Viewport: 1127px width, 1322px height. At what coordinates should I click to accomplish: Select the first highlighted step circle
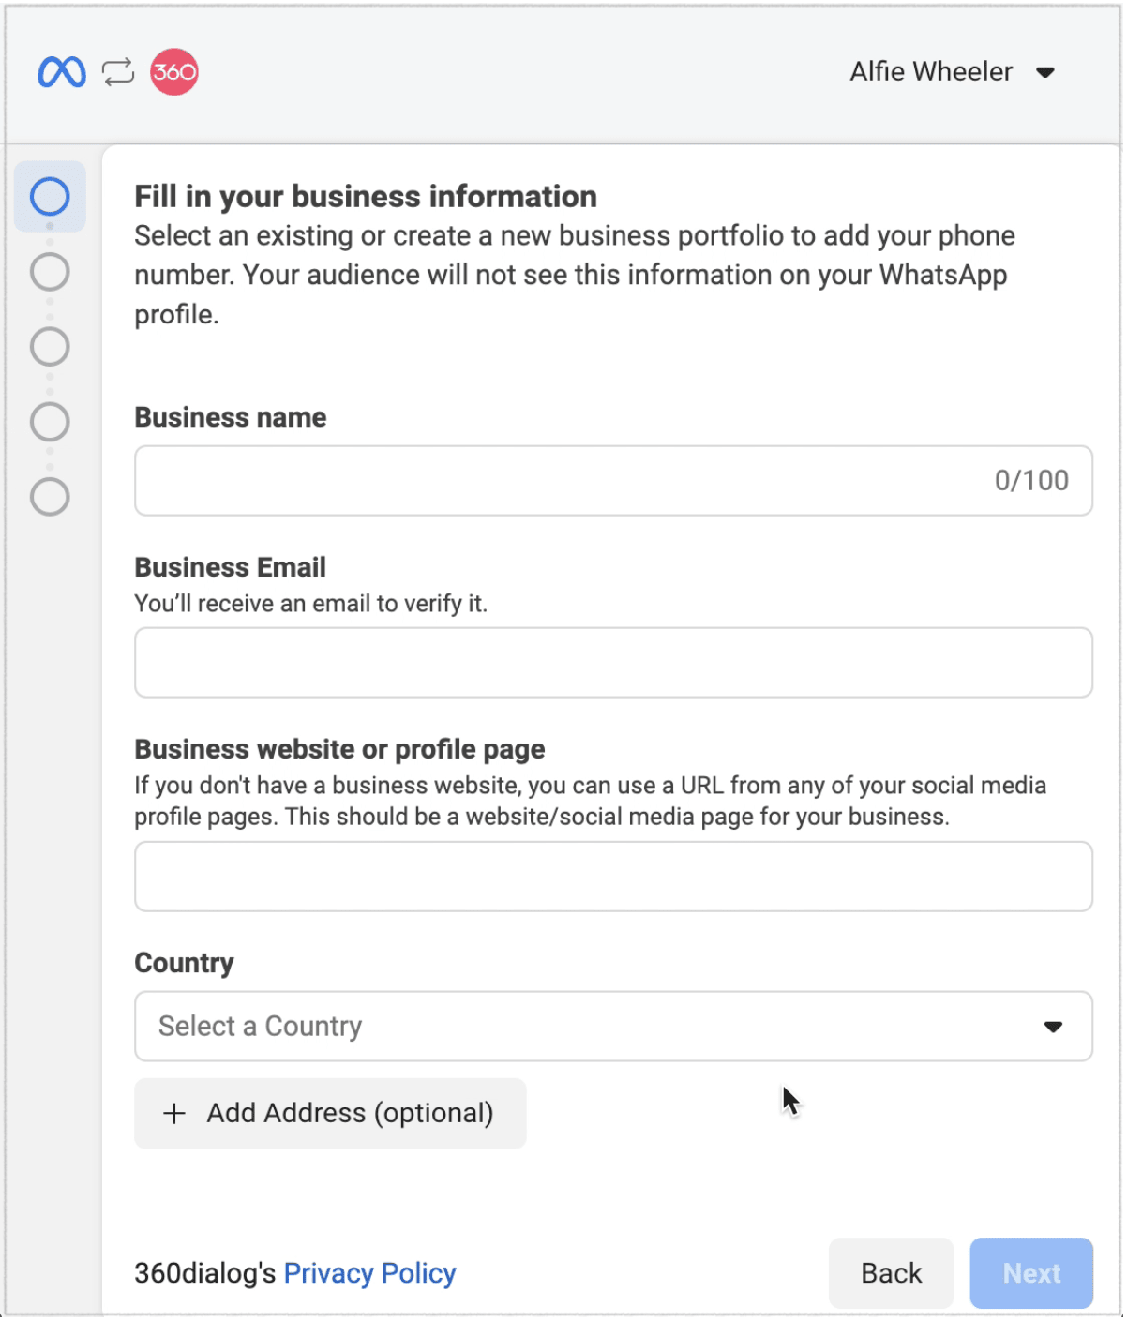click(x=50, y=197)
